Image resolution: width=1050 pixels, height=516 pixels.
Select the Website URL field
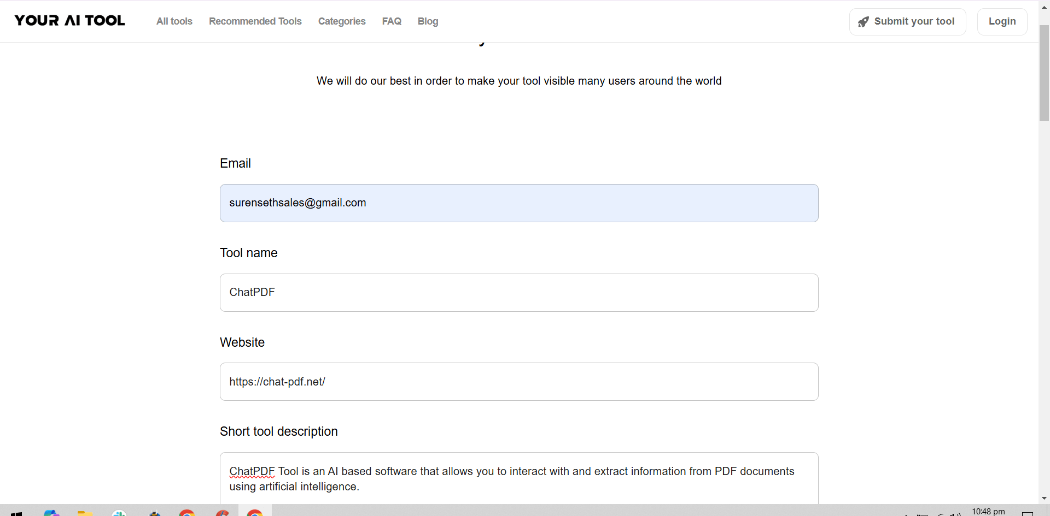point(519,382)
